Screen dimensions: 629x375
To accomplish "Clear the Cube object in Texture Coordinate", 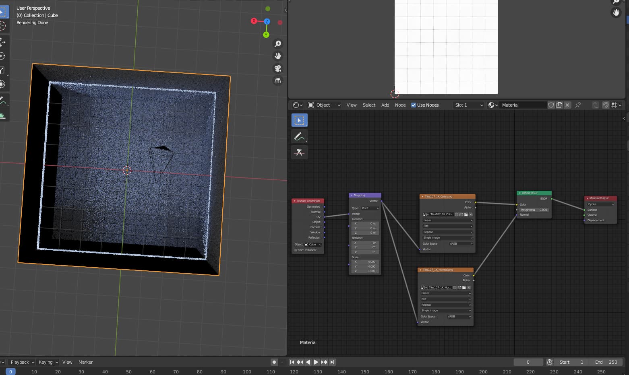I will click(x=320, y=245).
